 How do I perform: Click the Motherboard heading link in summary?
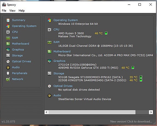click(x=62, y=51)
